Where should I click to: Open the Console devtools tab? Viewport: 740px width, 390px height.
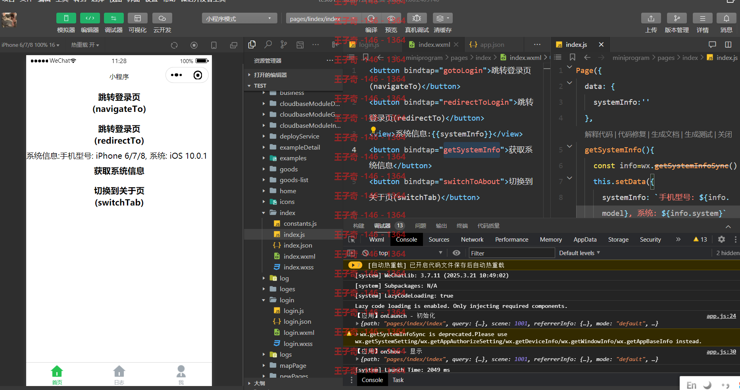[406, 240]
